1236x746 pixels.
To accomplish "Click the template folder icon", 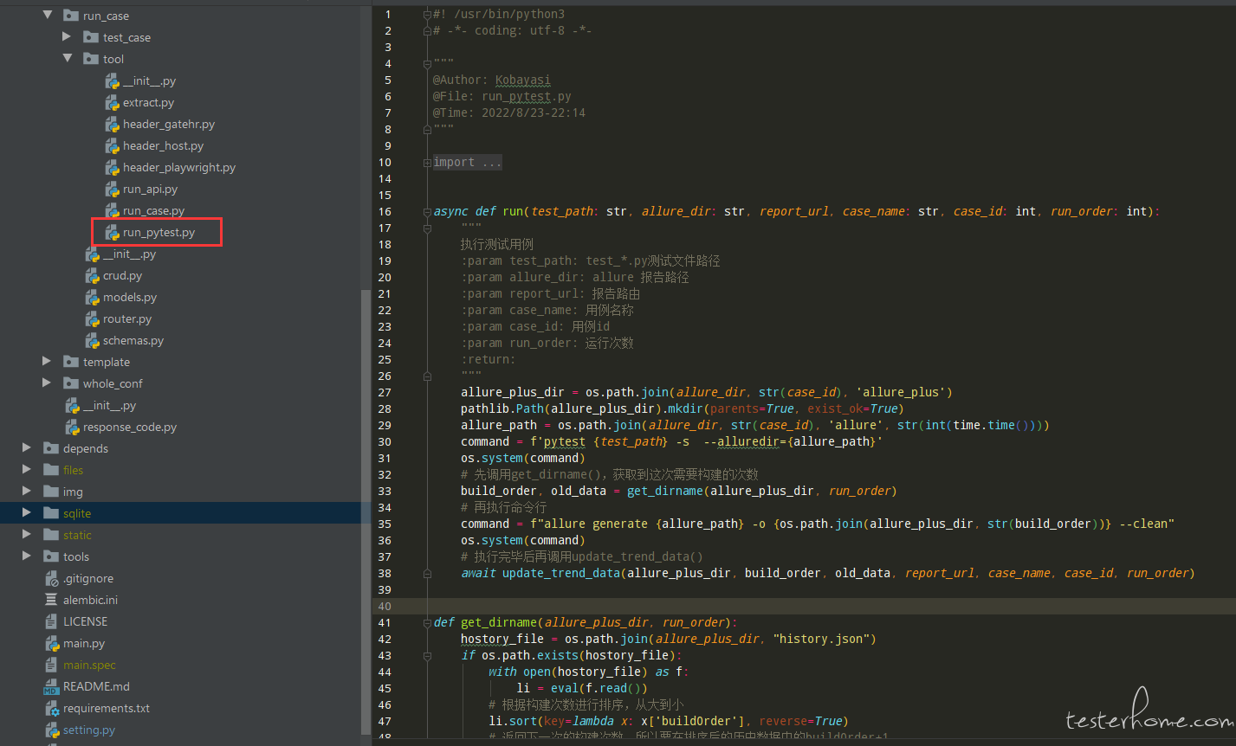I will [x=71, y=362].
